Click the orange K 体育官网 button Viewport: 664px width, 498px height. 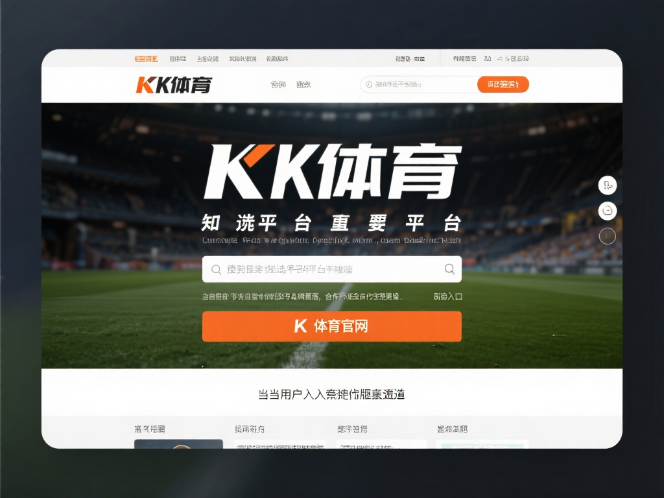[x=332, y=327]
